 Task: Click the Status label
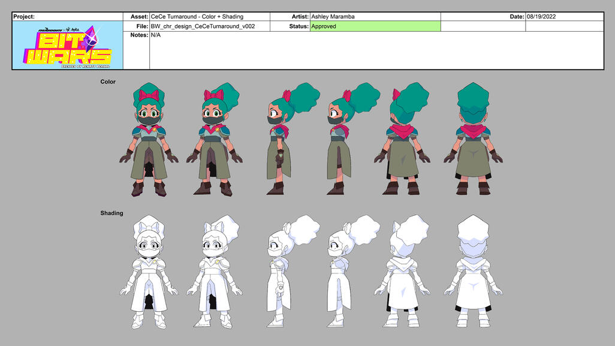point(297,26)
